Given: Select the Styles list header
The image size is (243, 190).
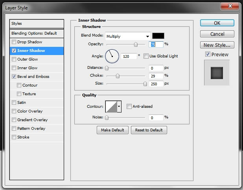Looking at the screenshot, I should 37,24.
